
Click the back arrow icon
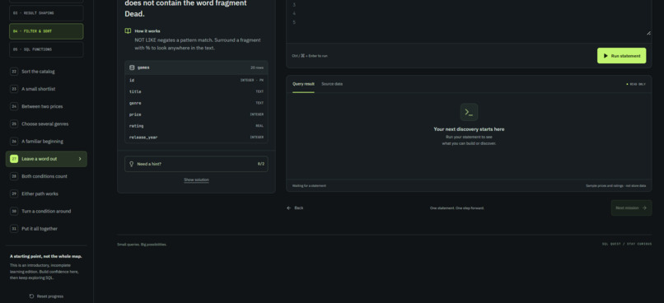(289, 208)
